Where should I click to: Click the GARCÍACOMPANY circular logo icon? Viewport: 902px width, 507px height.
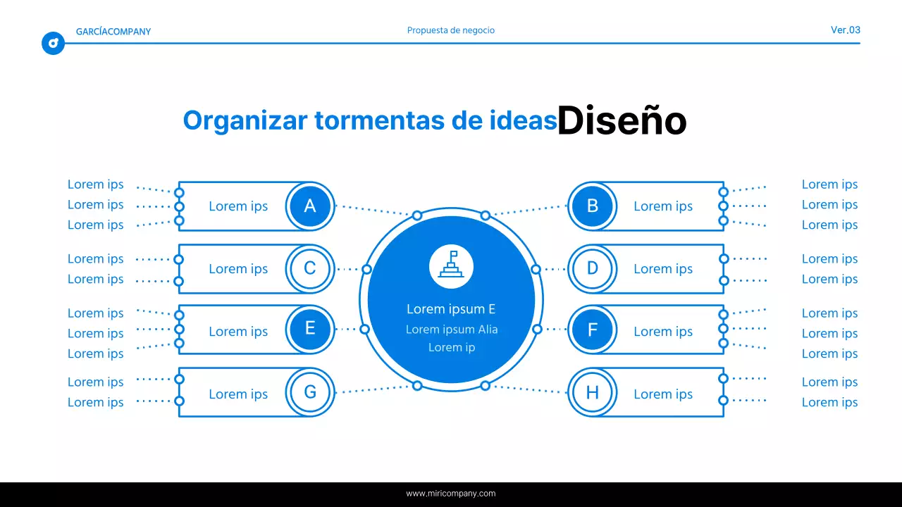pos(53,43)
